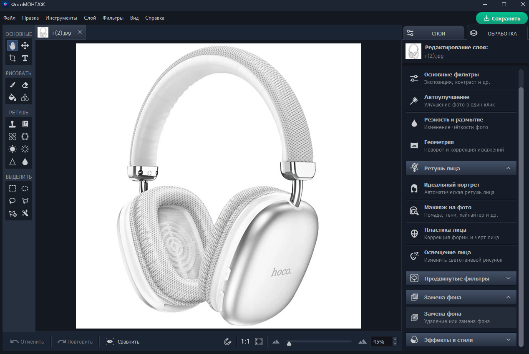Open the Инструменты menu

(61, 18)
